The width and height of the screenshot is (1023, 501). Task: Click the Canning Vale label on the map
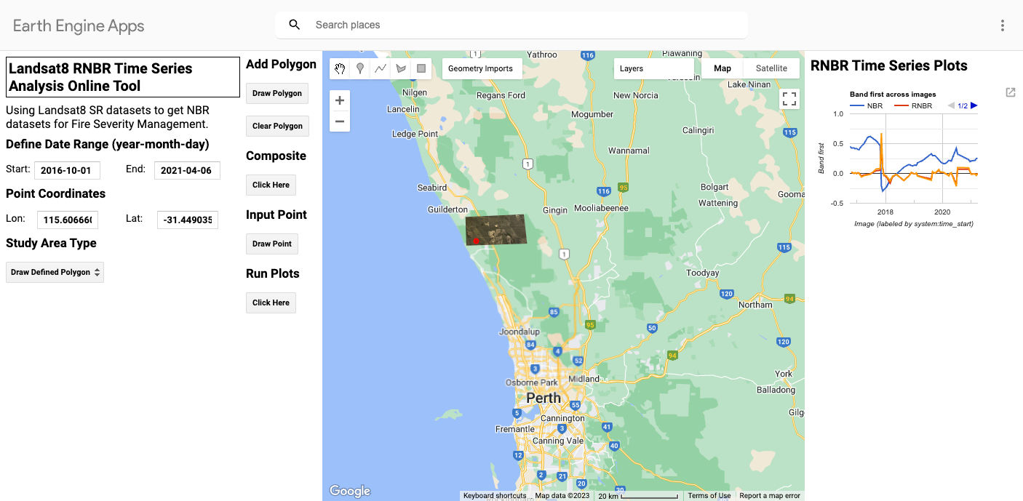click(558, 441)
